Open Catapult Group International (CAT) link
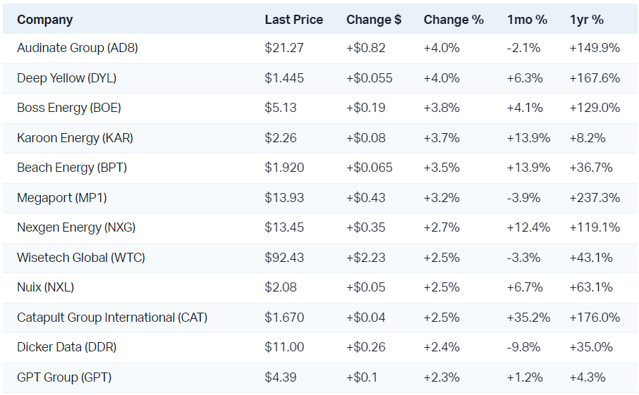This screenshot has width=639, height=395. (112, 318)
